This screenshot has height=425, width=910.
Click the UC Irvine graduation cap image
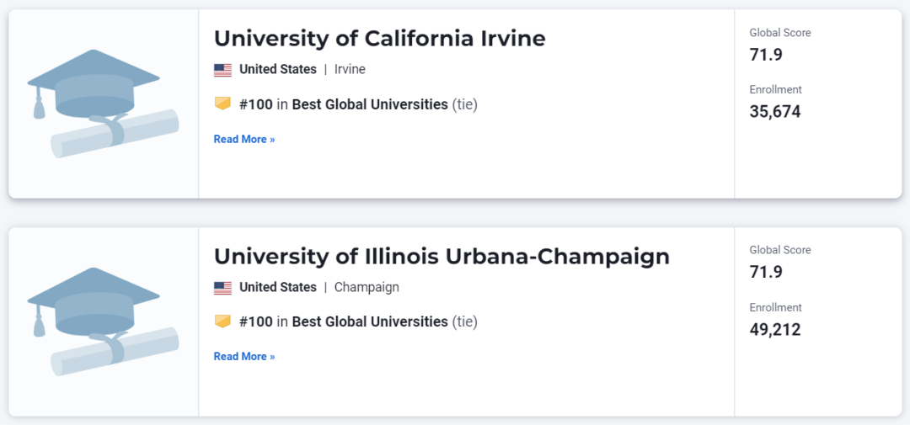(x=103, y=104)
